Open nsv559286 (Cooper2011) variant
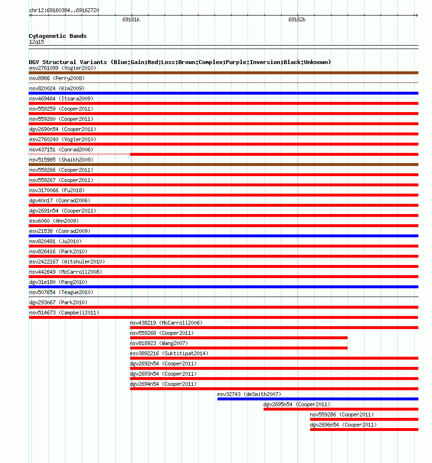The height and width of the screenshot is (463, 432). tap(342, 414)
